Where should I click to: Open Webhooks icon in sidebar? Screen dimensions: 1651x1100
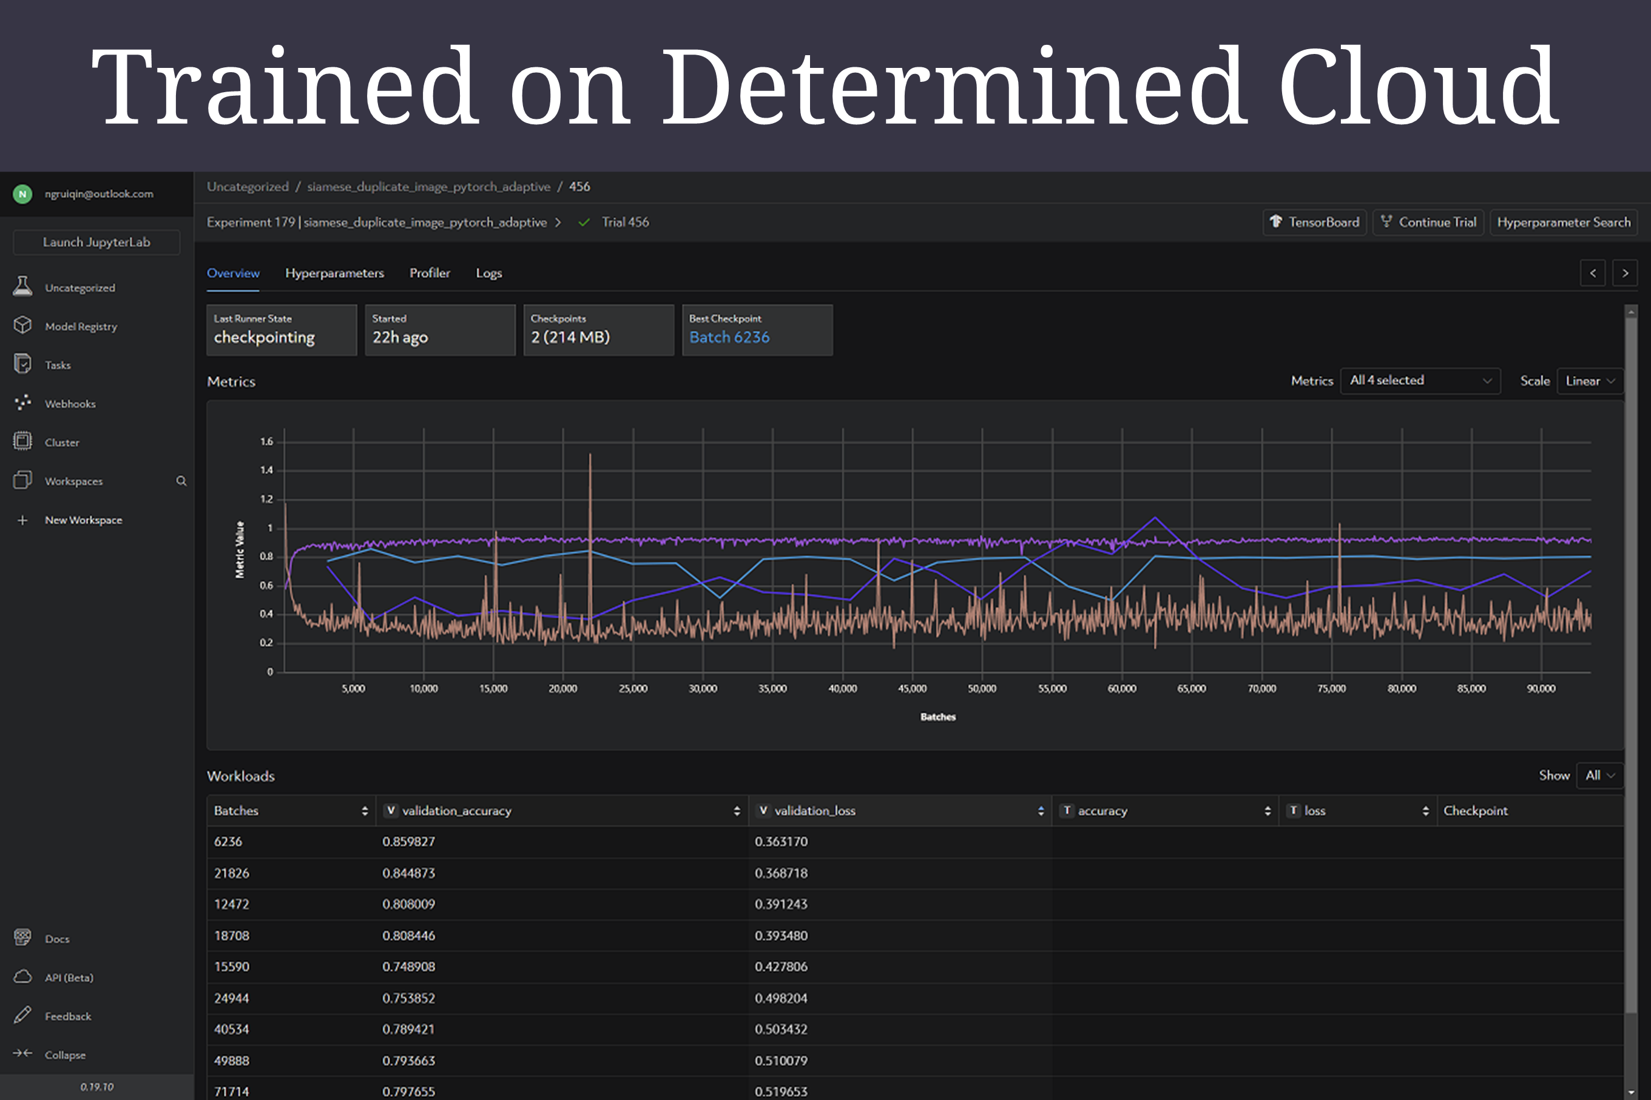[22, 403]
